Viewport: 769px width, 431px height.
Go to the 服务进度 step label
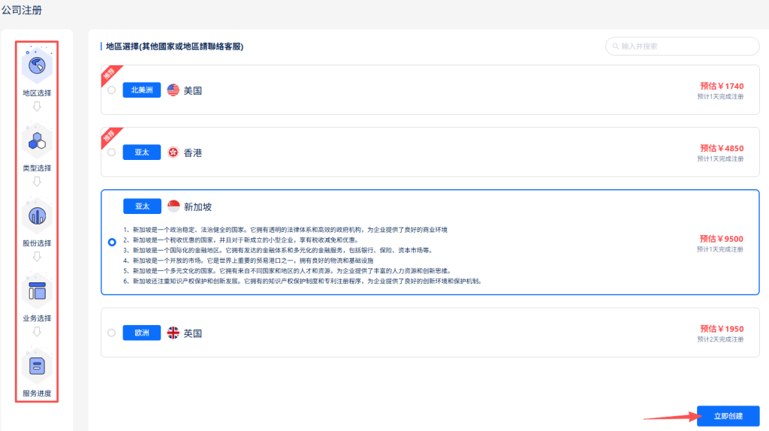pos(37,393)
